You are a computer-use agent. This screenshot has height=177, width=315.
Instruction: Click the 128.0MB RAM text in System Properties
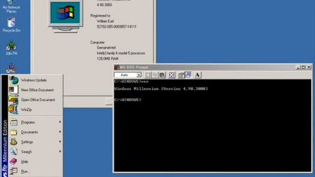pyautogui.click(x=107, y=59)
